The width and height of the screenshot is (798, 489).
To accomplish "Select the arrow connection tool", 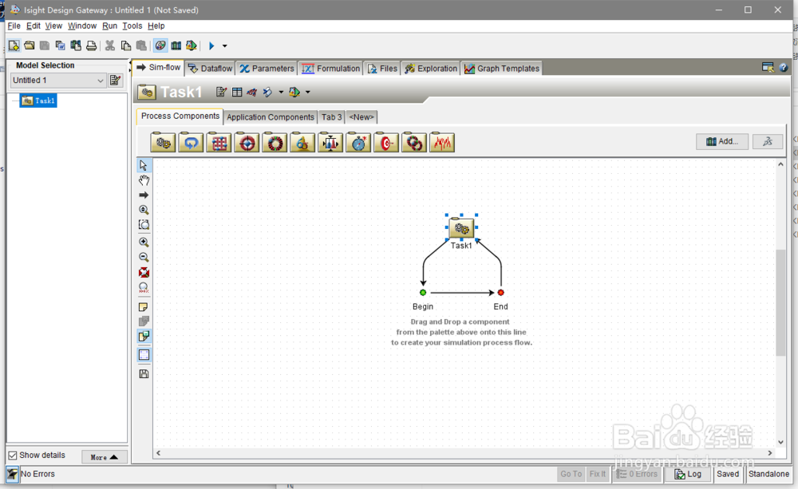I will click(x=144, y=195).
